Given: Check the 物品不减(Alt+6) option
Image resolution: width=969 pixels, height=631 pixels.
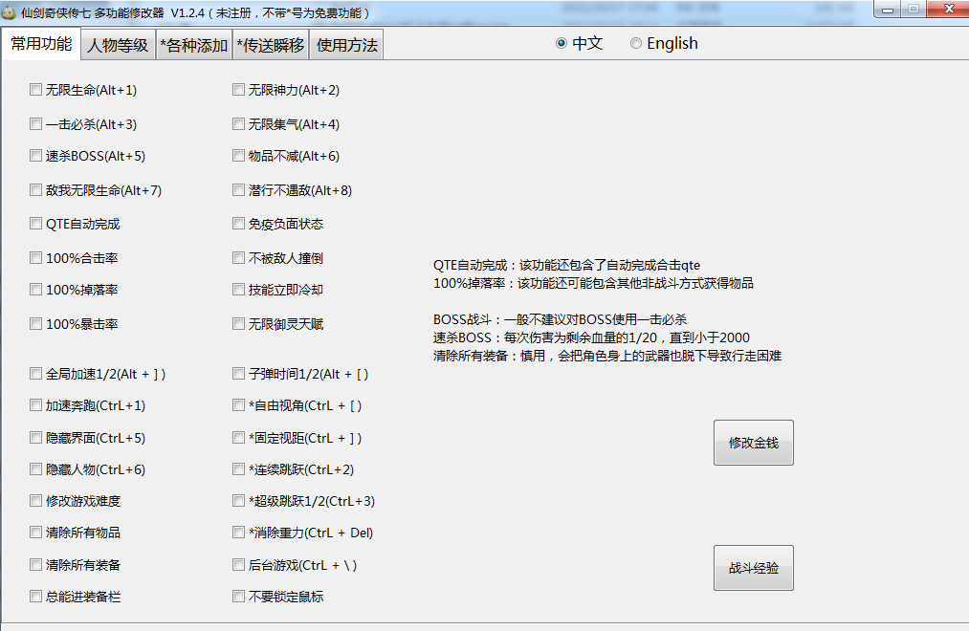Looking at the screenshot, I should pyautogui.click(x=238, y=156).
